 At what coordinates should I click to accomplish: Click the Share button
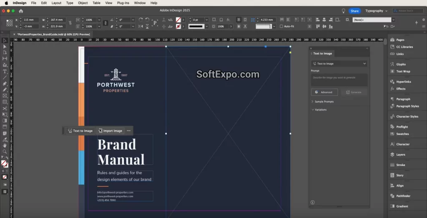354,11
